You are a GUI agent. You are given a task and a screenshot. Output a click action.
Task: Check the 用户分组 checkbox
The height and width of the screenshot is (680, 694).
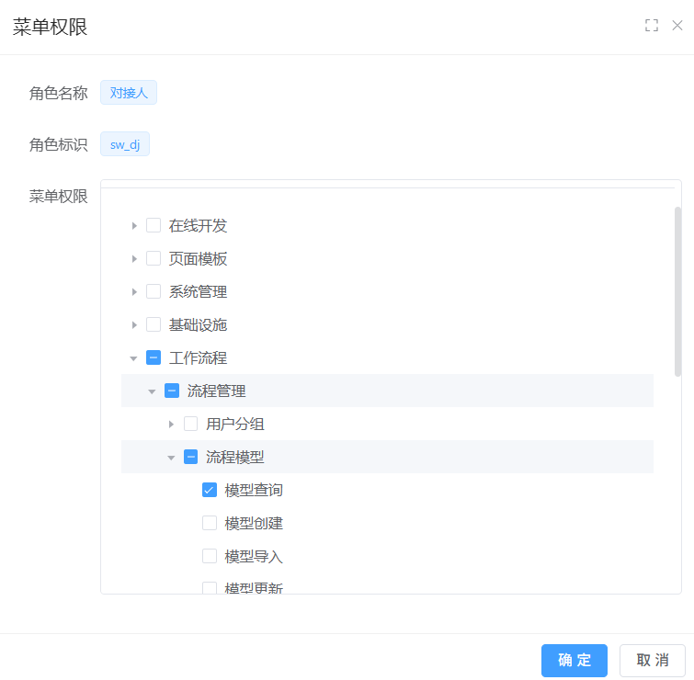pyautogui.click(x=191, y=424)
